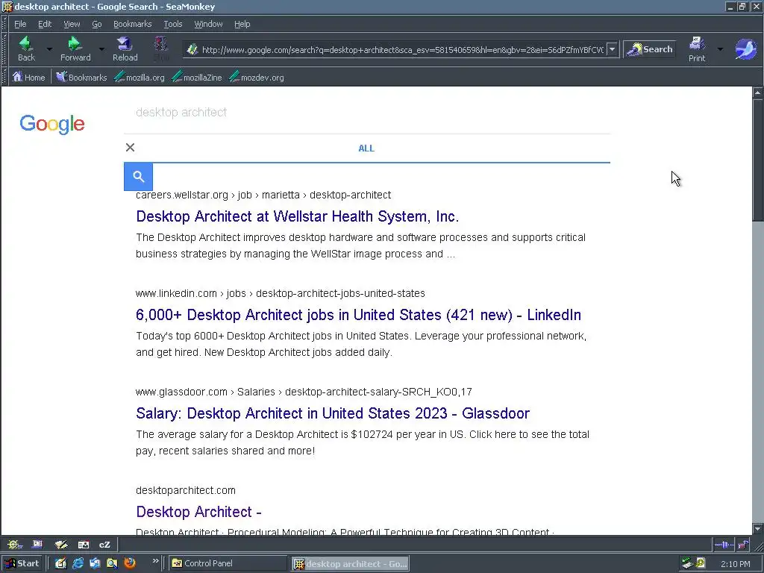Select the ALL results tab
The image size is (764, 573).
[x=366, y=148]
